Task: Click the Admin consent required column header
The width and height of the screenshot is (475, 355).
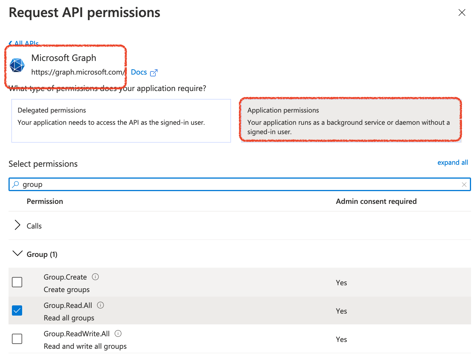Action: pyautogui.click(x=376, y=201)
